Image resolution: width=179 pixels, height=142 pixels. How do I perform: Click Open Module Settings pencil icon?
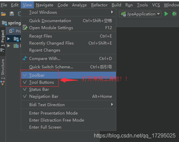tap(25, 27)
